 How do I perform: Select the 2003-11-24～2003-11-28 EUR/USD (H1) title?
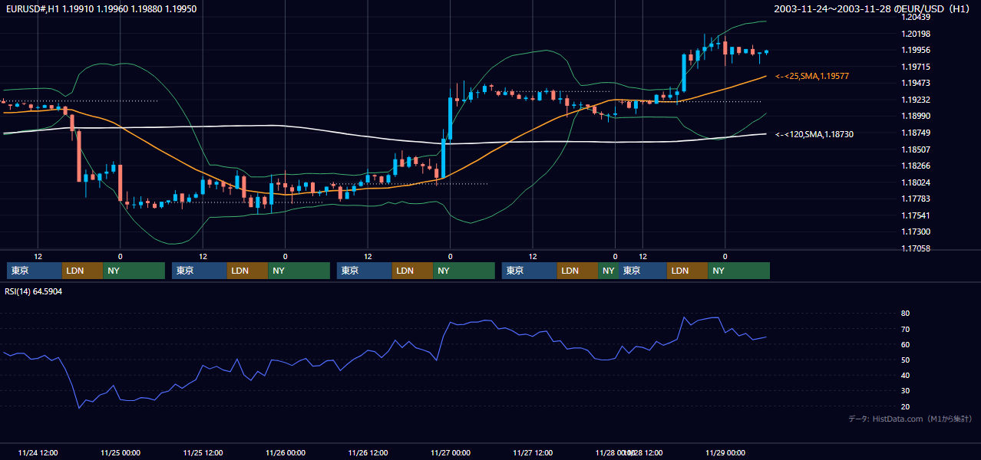(x=873, y=8)
